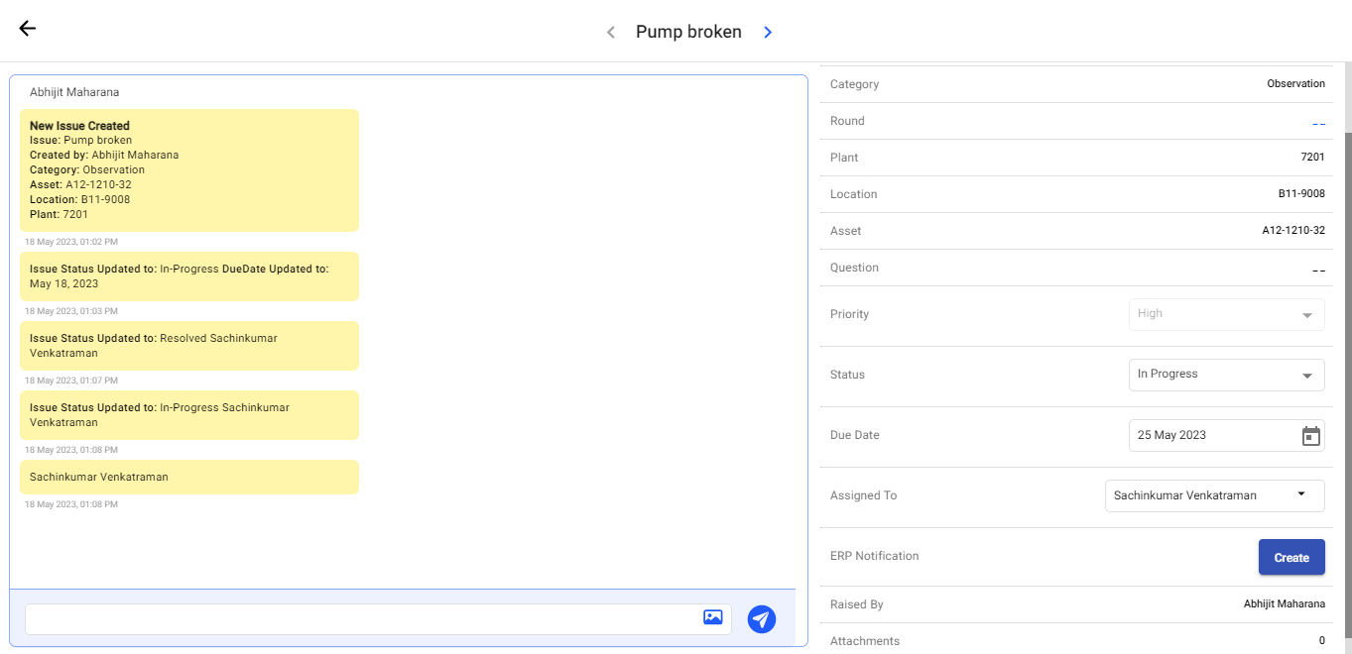Open the calendar picker for Due Date
Viewport: 1352px width, 654px height.
pyautogui.click(x=1310, y=436)
